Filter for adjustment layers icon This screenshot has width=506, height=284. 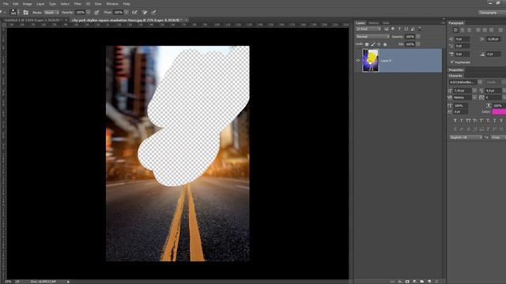[x=393, y=29]
